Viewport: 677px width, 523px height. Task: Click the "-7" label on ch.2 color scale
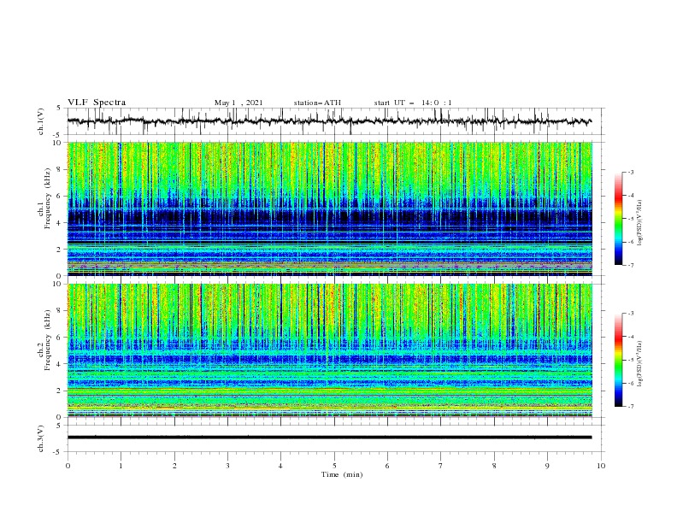tap(631, 407)
